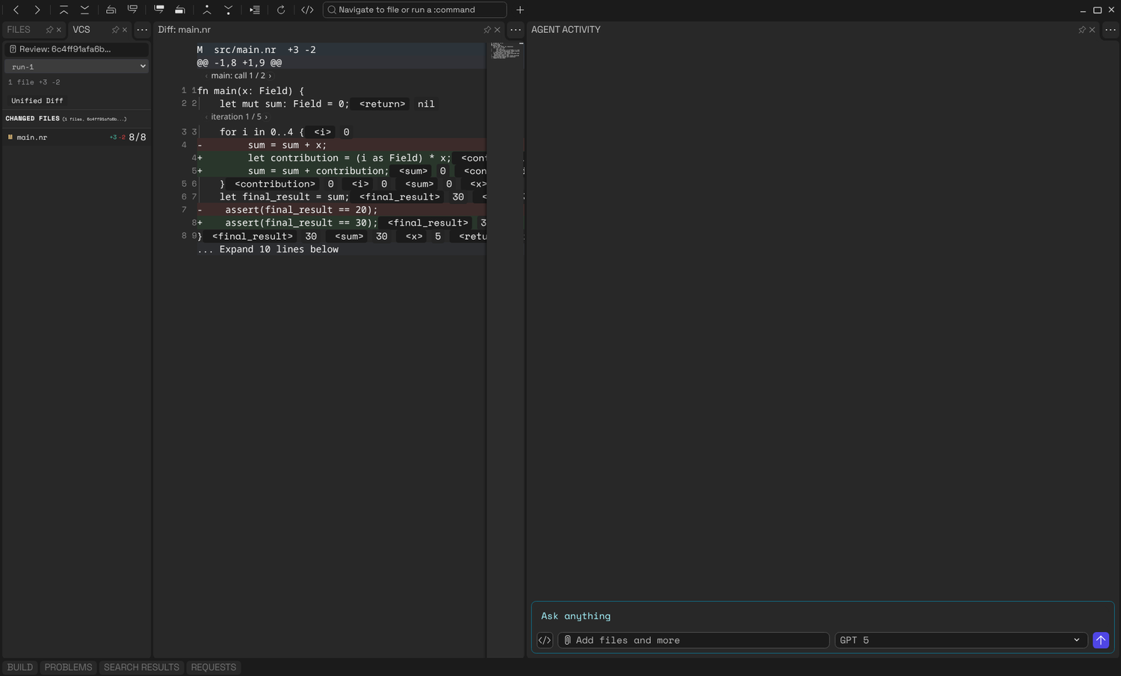Focus the Navigate to file command field
1121x676 pixels.
click(415, 10)
